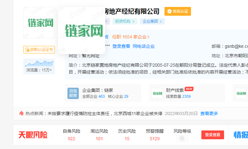Open 自身风险 922 tab
Screen dimensions: 248x149
click(x=72, y=135)
